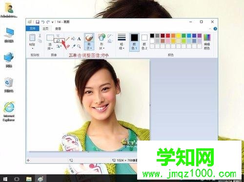This screenshot has height=182, width=244.
Task: Open File Explorer from the taskbar
Action: [29, 179]
